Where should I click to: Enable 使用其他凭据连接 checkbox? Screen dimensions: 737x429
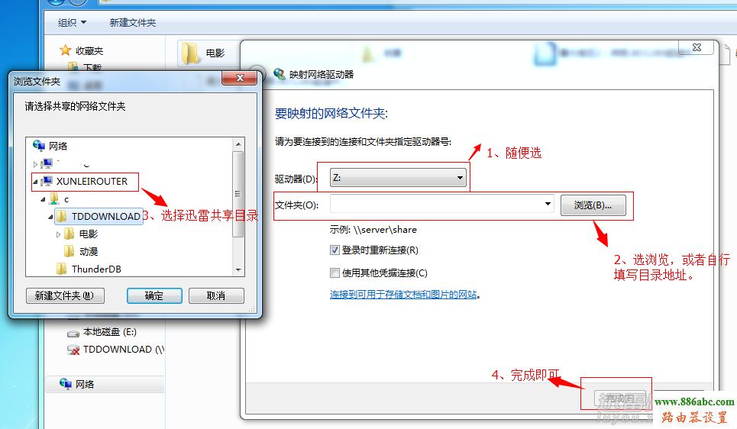tap(335, 273)
